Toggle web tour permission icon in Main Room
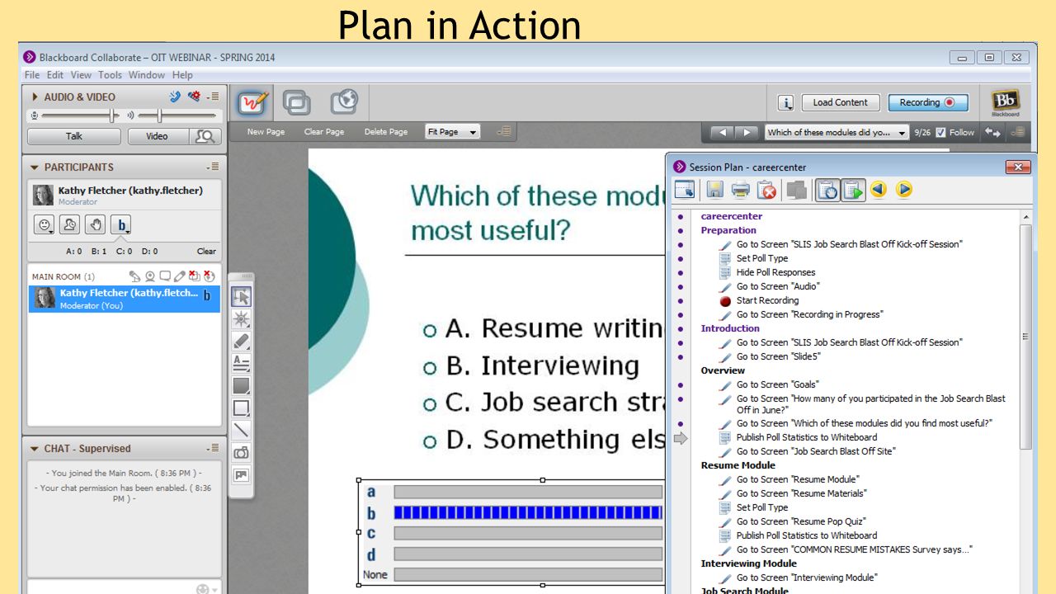Screen dimensions: 1056x594 coord(209,276)
